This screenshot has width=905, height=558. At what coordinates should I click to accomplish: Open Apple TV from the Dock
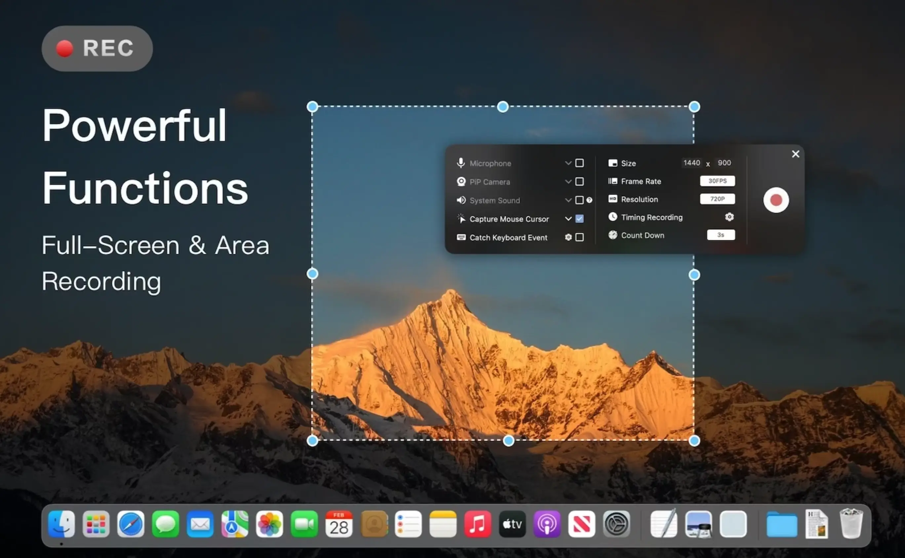tap(512, 524)
